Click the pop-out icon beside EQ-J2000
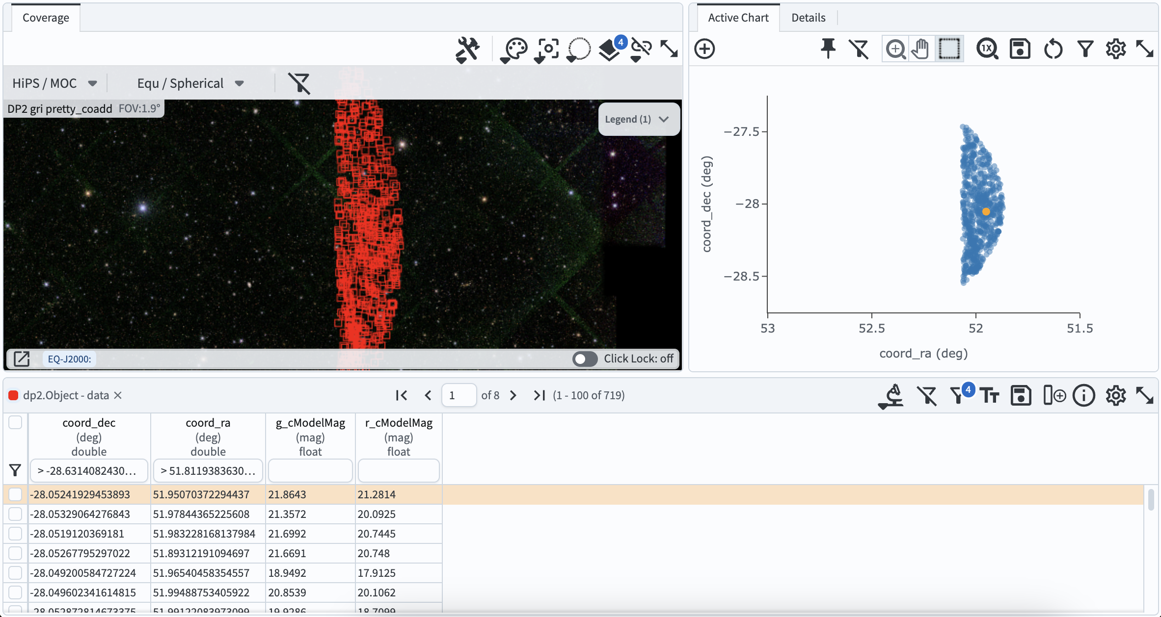This screenshot has height=617, width=1161. tap(22, 359)
